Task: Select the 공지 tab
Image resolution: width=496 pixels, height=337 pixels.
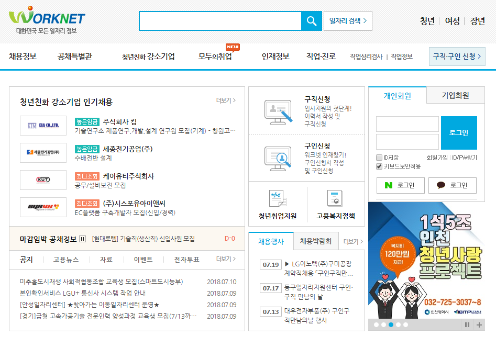Action: (x=26, y=260)
